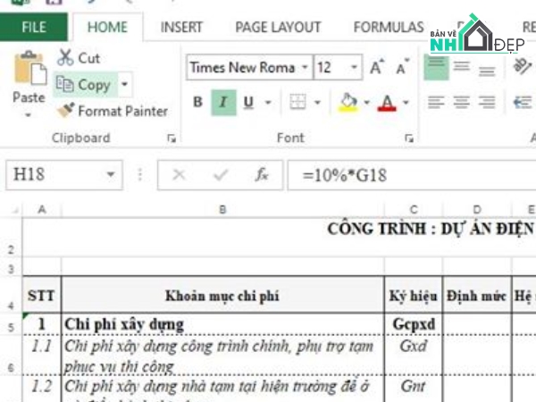The width and height of the screenshot is (536, 402).
Task: Expand Paste options arrow
Action: [29, 115]
